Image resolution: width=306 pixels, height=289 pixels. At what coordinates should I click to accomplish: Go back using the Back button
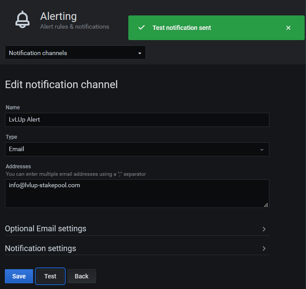(82, 276)
